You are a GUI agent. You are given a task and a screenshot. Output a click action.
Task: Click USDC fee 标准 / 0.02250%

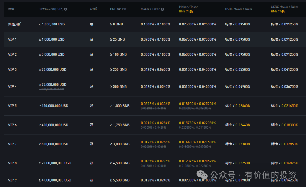[238, 163]
